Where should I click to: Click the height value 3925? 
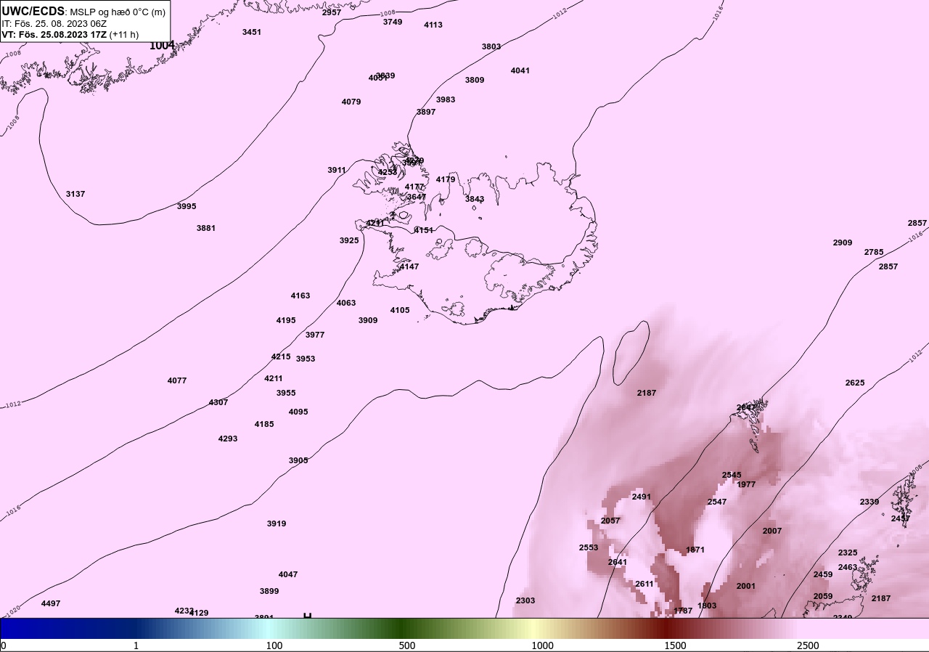pos(349,240)
